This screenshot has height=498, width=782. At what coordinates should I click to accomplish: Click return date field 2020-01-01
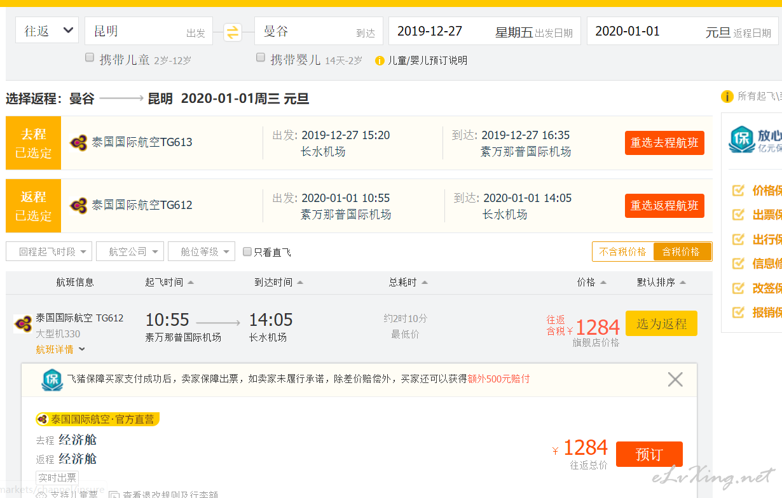[682, 30]
